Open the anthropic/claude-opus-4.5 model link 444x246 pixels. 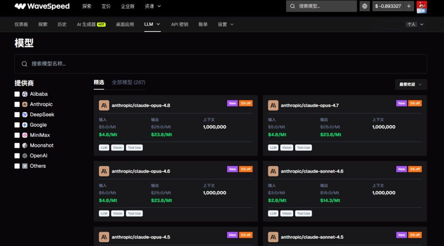(x=141, y=237)
